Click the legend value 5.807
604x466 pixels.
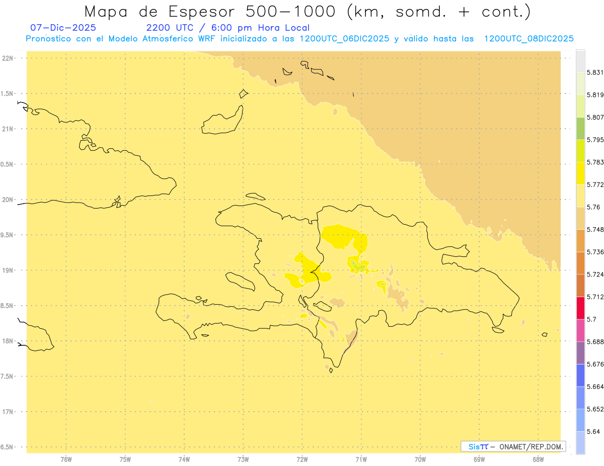pyautogui.click(x=595, y=117)
